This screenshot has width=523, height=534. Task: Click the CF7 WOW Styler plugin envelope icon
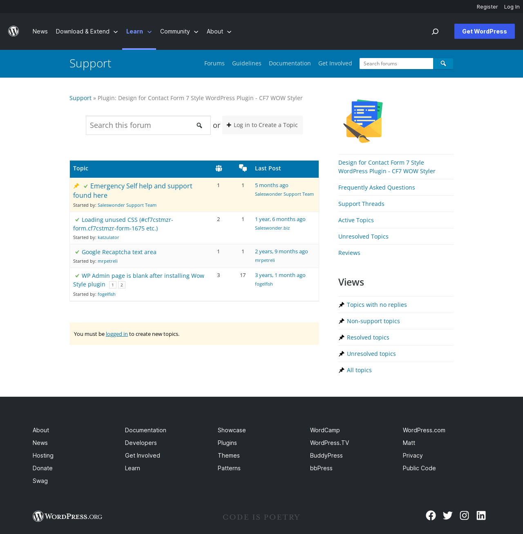coord(363,121)
